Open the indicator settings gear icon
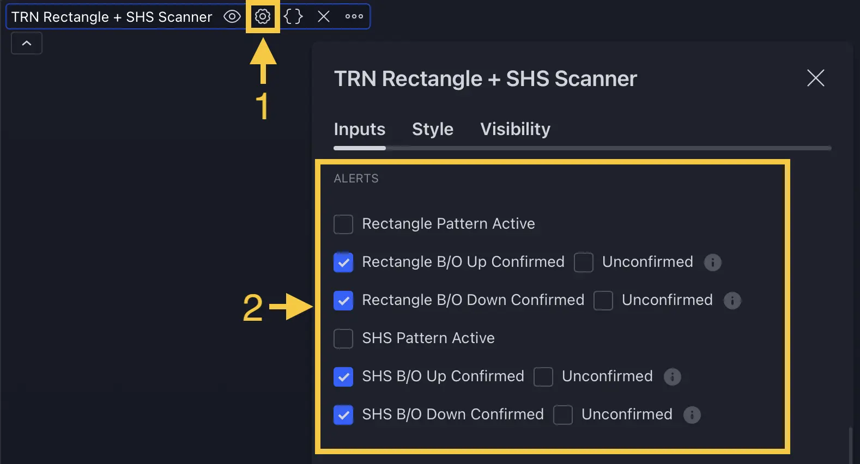The image size is (860, 464). pyautogui.click(x=263, y=16)
